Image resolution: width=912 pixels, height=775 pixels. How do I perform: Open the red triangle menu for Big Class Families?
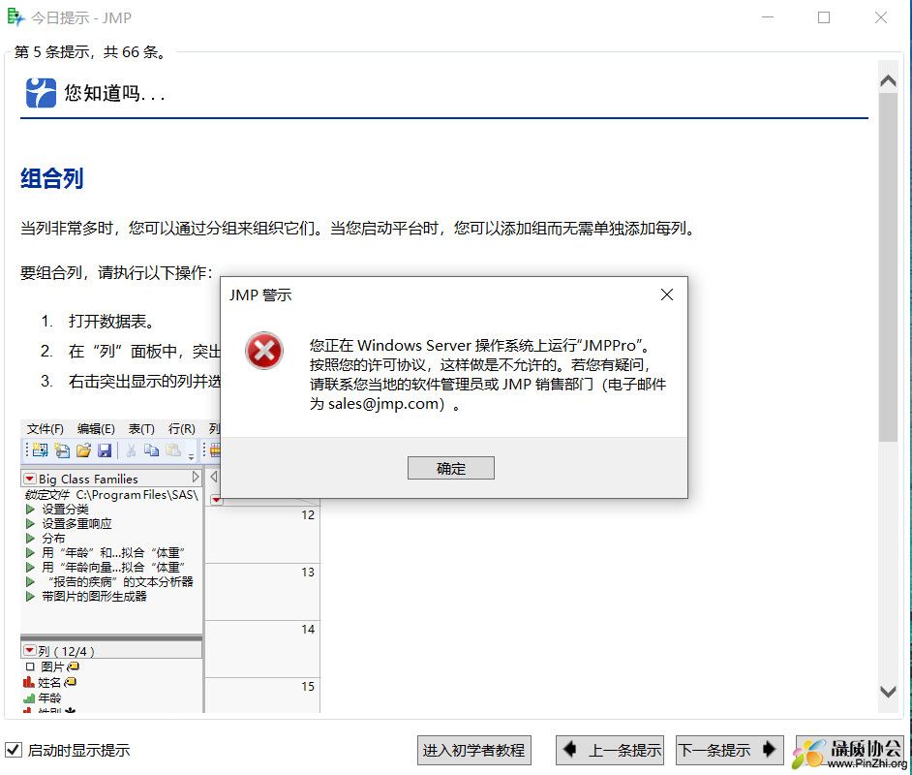click(x=29, y=479)
